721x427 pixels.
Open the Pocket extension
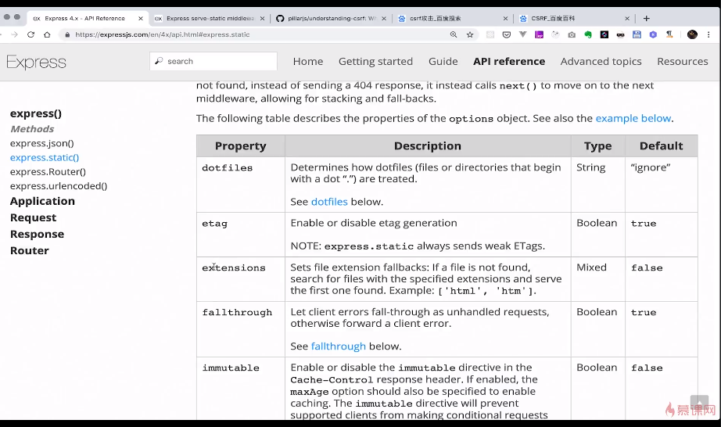(x=506, y=34)
